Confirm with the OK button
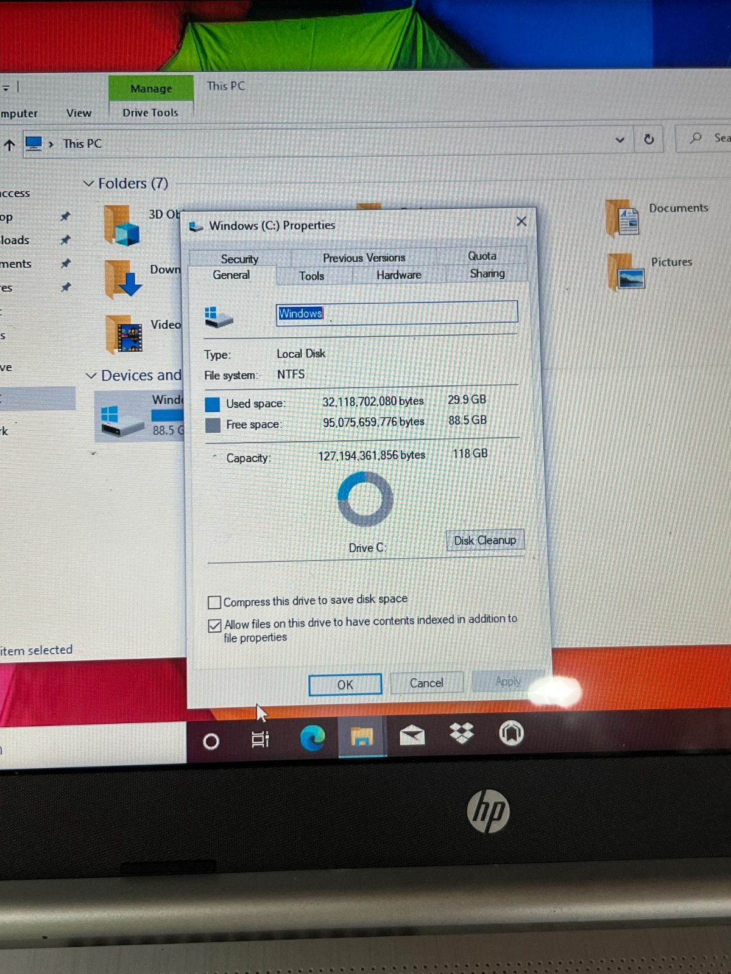The image size is (731, 974). click(345, 684)
